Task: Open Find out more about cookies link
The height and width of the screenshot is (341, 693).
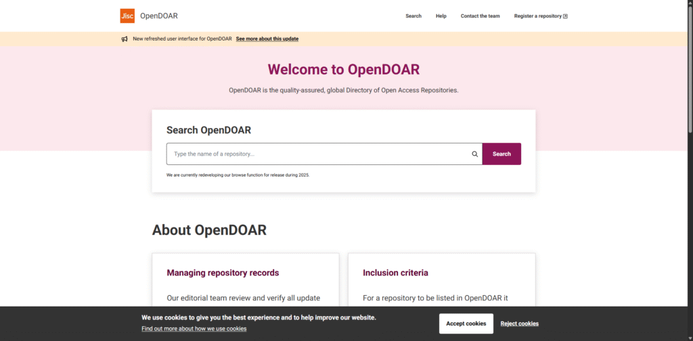Action: click(x=194, y=329)
